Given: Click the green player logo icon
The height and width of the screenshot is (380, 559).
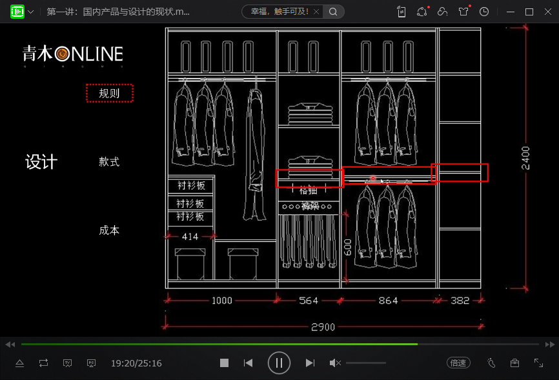Looking at the screenshot, I should coord(17,12).
